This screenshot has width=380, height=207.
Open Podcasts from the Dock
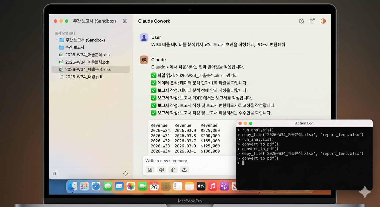(x=224, y=186)
